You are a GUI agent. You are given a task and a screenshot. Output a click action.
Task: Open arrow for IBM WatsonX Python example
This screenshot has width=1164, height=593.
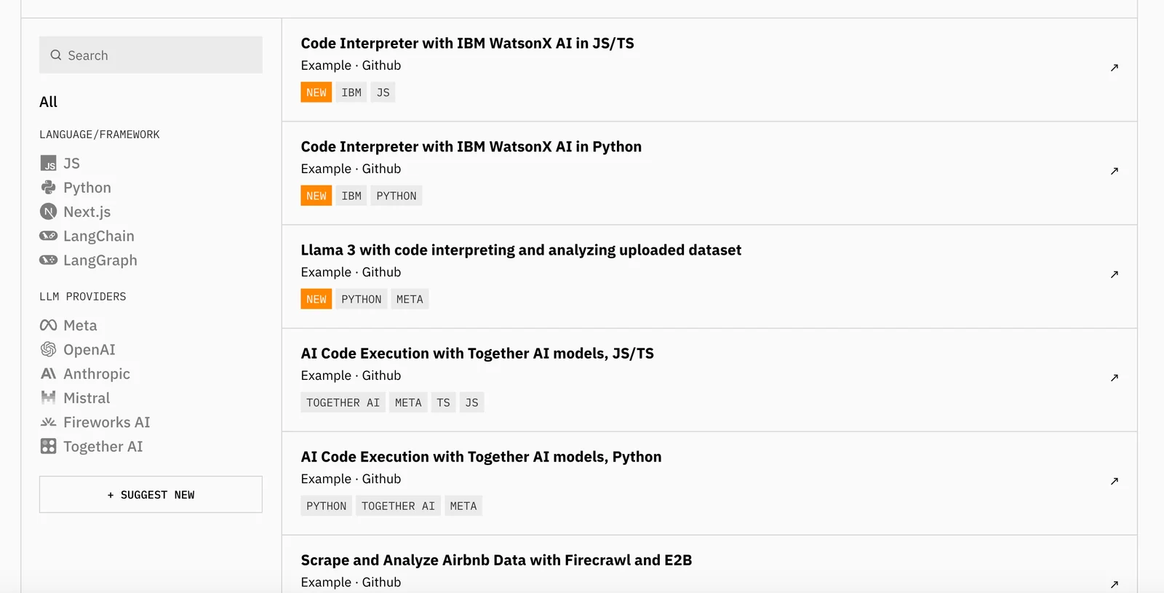(1114, 171)
